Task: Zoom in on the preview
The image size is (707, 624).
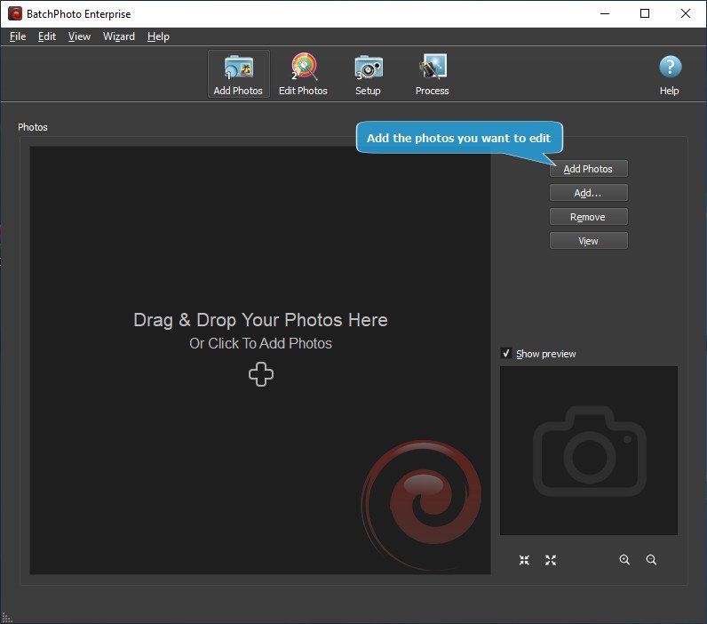Action: coord(624,560)
